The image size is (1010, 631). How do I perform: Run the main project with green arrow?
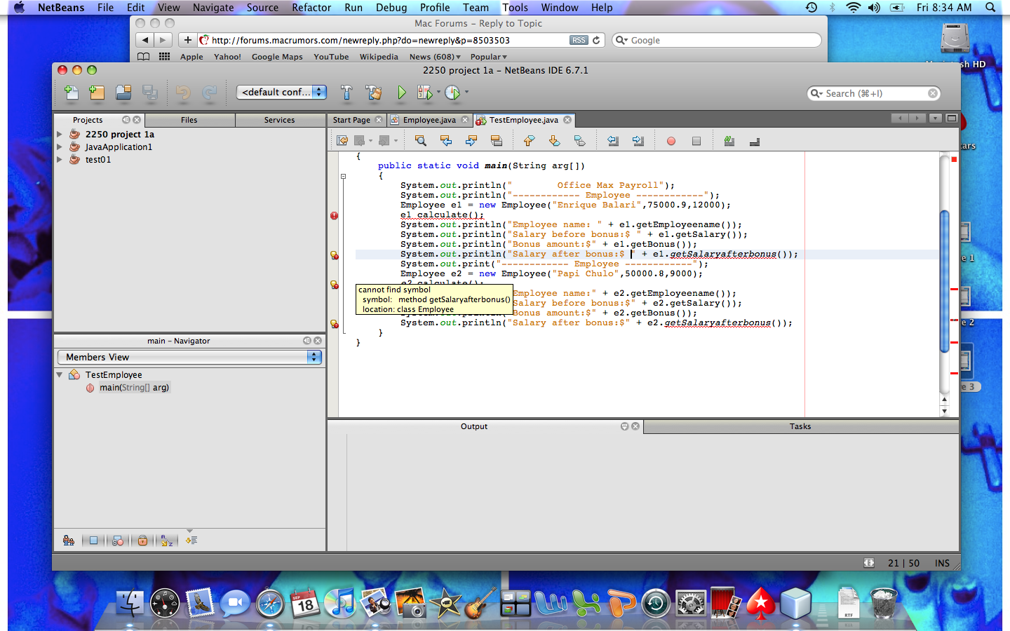pyautogui.click(x=401, y=92)
